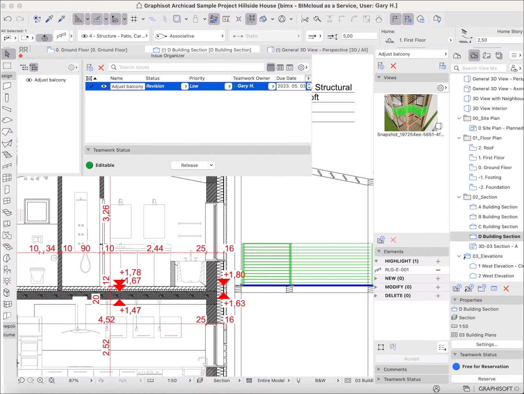This screenshot has height=394, width=524.
Task: Open the Release dropdown arrow in Teamwork Status
Action: tap(211, 165)
